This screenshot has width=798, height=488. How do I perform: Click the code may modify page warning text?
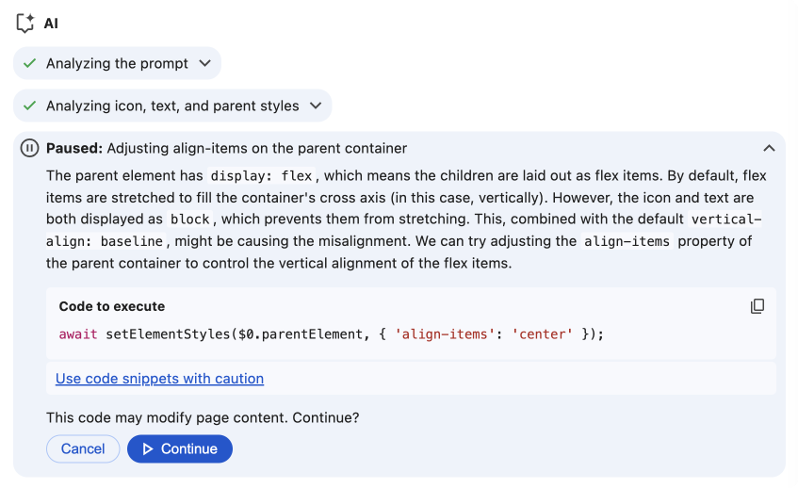click(x=203, y=417)
